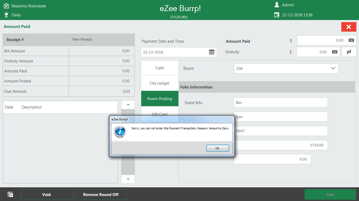Click the field containing Iyan
The image size is (359, 201).
pyautogui.click(x=281, y=117)
